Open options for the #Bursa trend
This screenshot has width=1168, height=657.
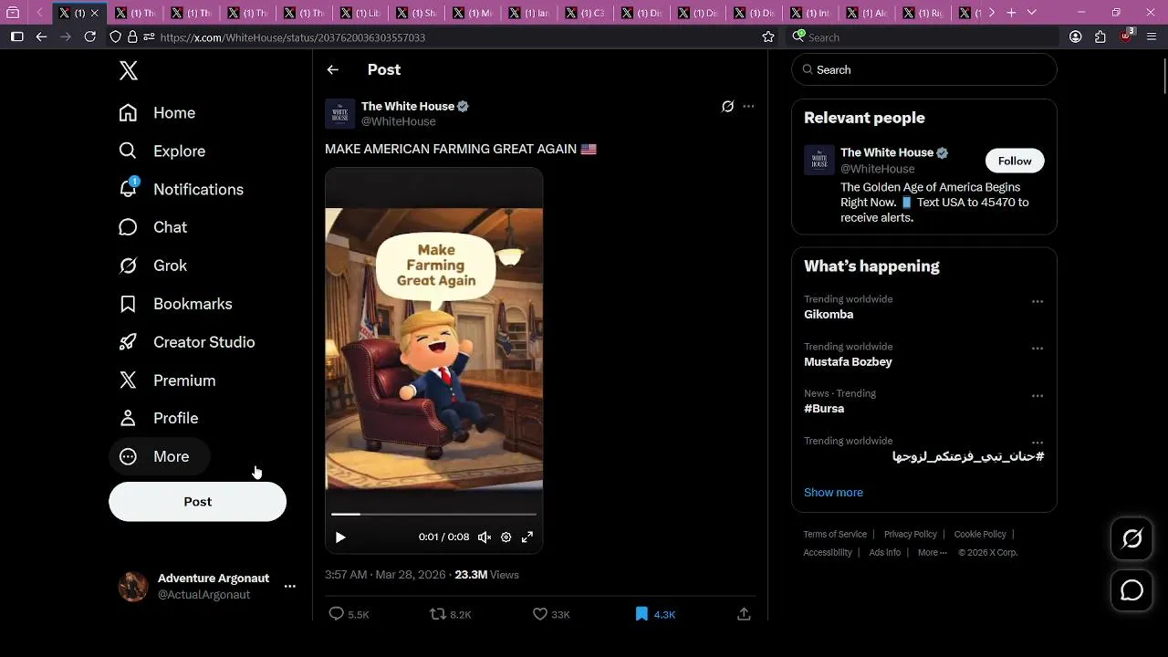coord(1038,396)
